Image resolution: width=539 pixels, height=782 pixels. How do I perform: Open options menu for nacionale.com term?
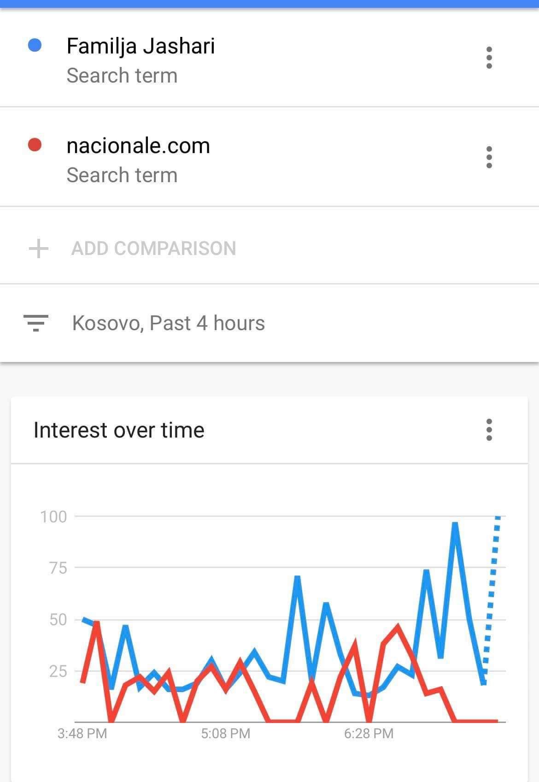(489, 157)
